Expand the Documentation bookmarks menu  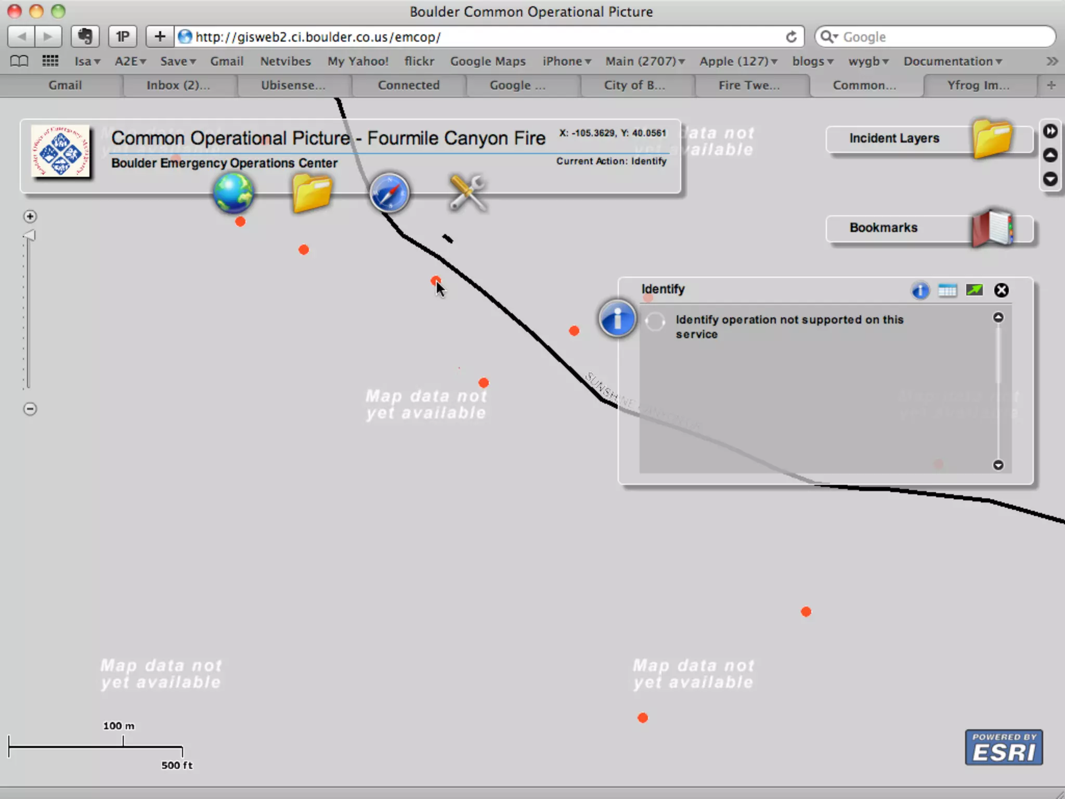click(952, 61)
